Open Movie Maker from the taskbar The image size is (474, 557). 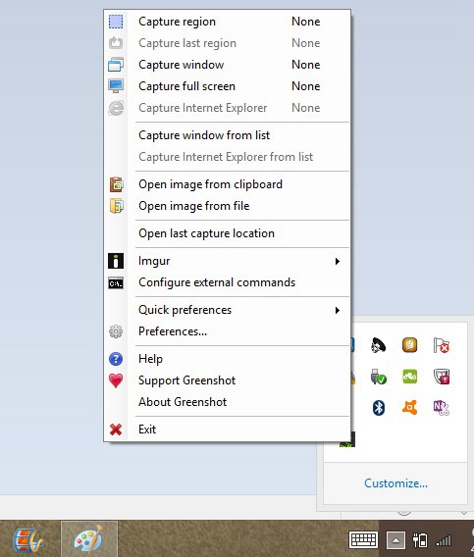(x=28, y=539)
